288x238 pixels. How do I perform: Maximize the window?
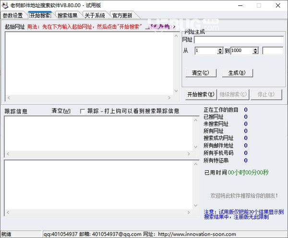259,5
